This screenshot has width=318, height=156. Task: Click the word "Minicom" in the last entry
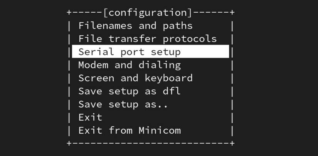click(x=160, y=130)
